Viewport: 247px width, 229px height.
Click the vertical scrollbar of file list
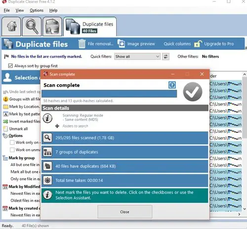(x=245, y=108)
